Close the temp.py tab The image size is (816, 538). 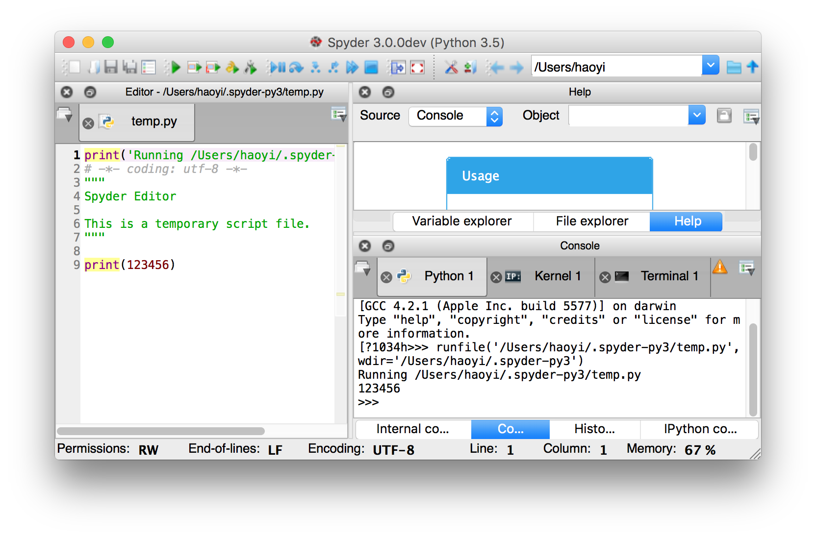[x=88, y=123]
